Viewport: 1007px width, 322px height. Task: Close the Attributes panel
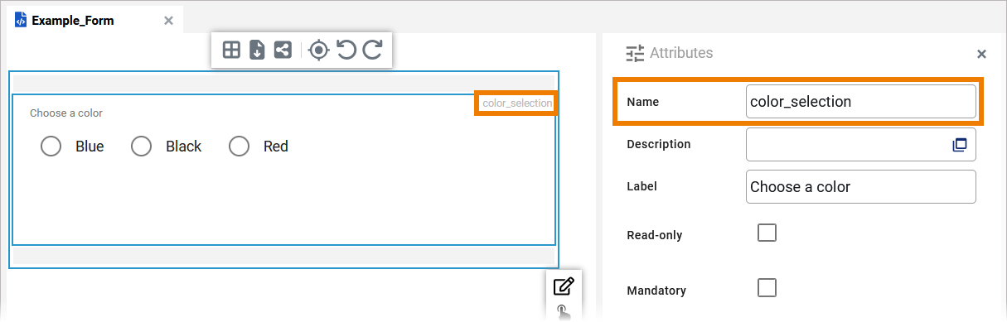point(981,54)
